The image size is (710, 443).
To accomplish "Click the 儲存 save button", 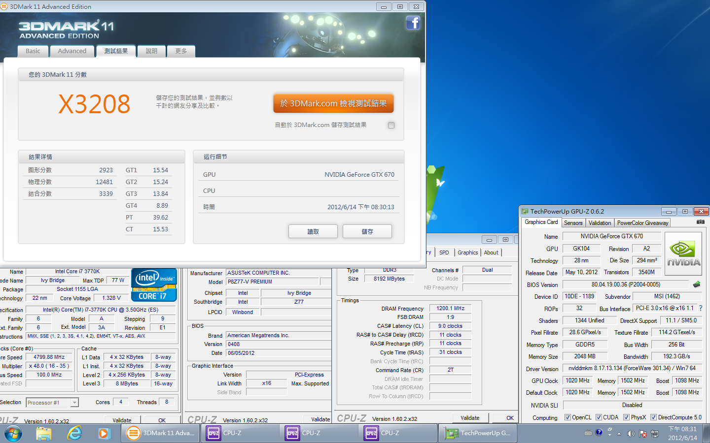I will point(367,231).
